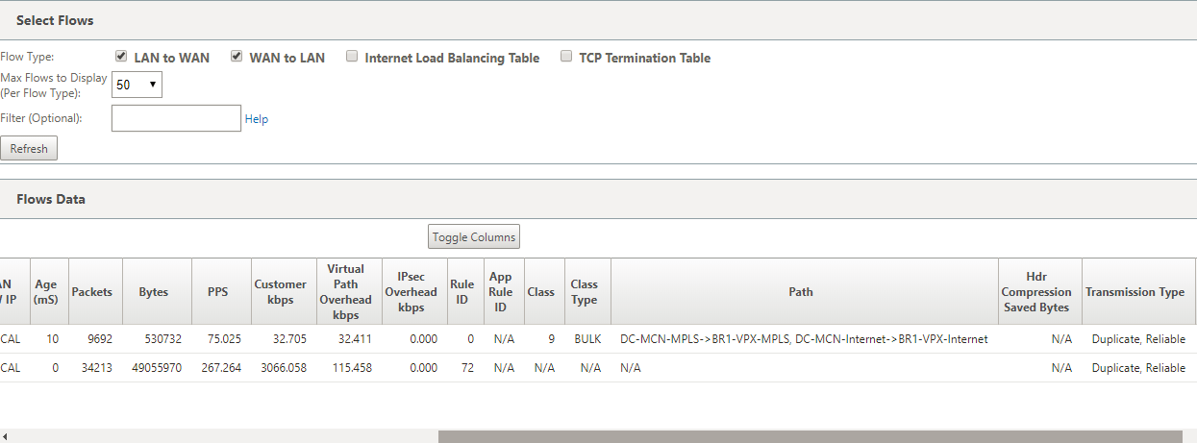Sort by the Rule ID column header
The image size is (1197, 443).
pos(462,292)
